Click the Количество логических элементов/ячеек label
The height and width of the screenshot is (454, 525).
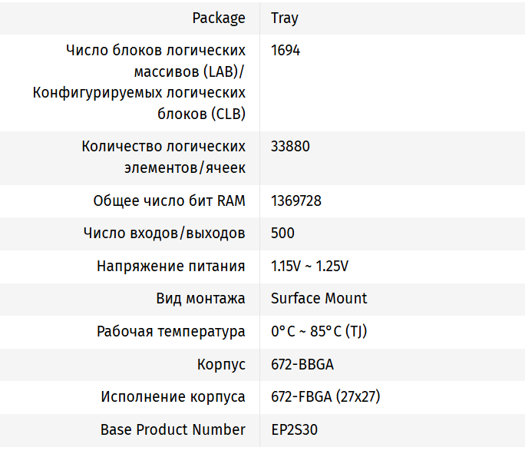tap(163, 157)
